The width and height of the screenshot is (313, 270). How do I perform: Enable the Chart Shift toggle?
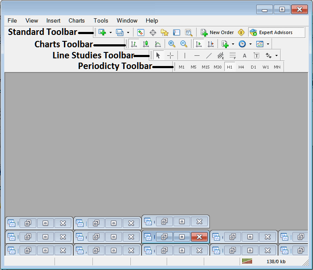(211, 44)
